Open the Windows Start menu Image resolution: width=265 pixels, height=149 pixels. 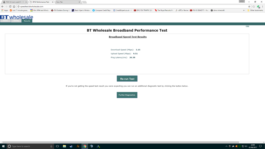[x=3, y=146]
